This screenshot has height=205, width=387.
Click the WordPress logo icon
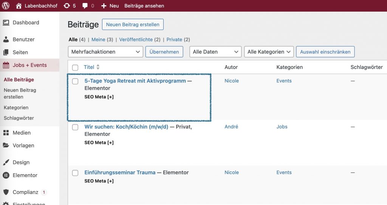click(x=6, y=6)
